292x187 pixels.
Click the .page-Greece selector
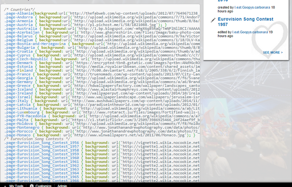pos(17,86)
